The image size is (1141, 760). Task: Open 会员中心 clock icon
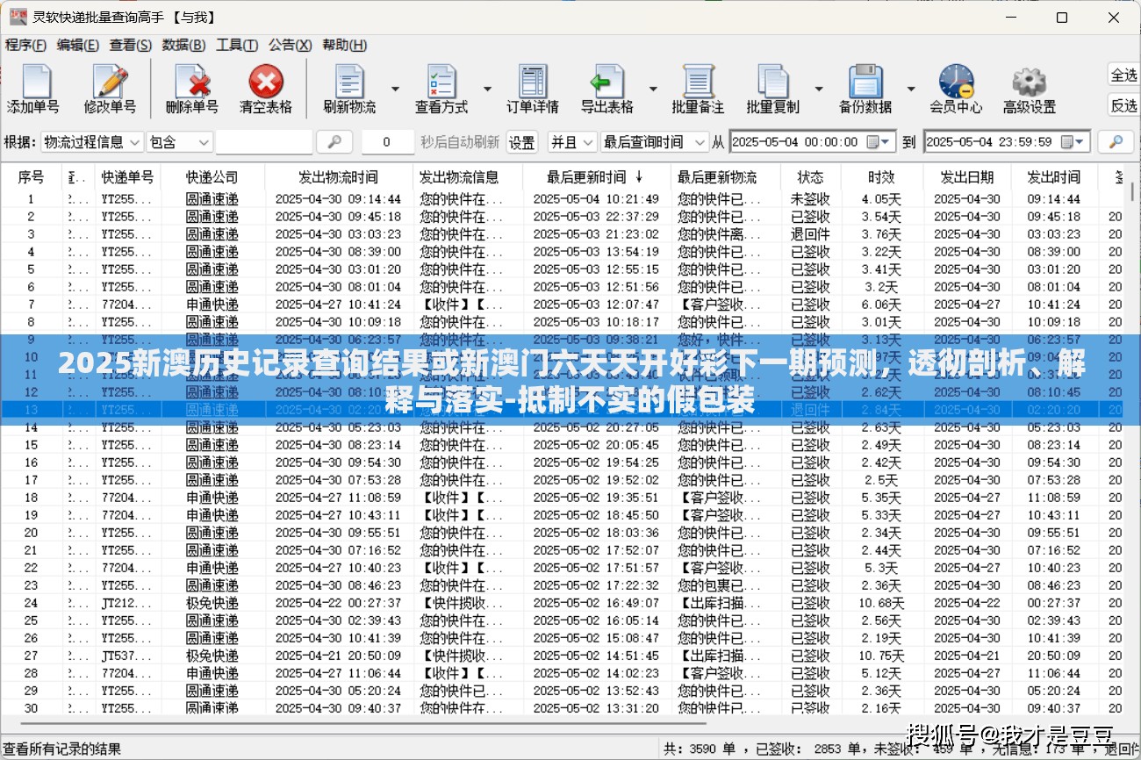956,89
